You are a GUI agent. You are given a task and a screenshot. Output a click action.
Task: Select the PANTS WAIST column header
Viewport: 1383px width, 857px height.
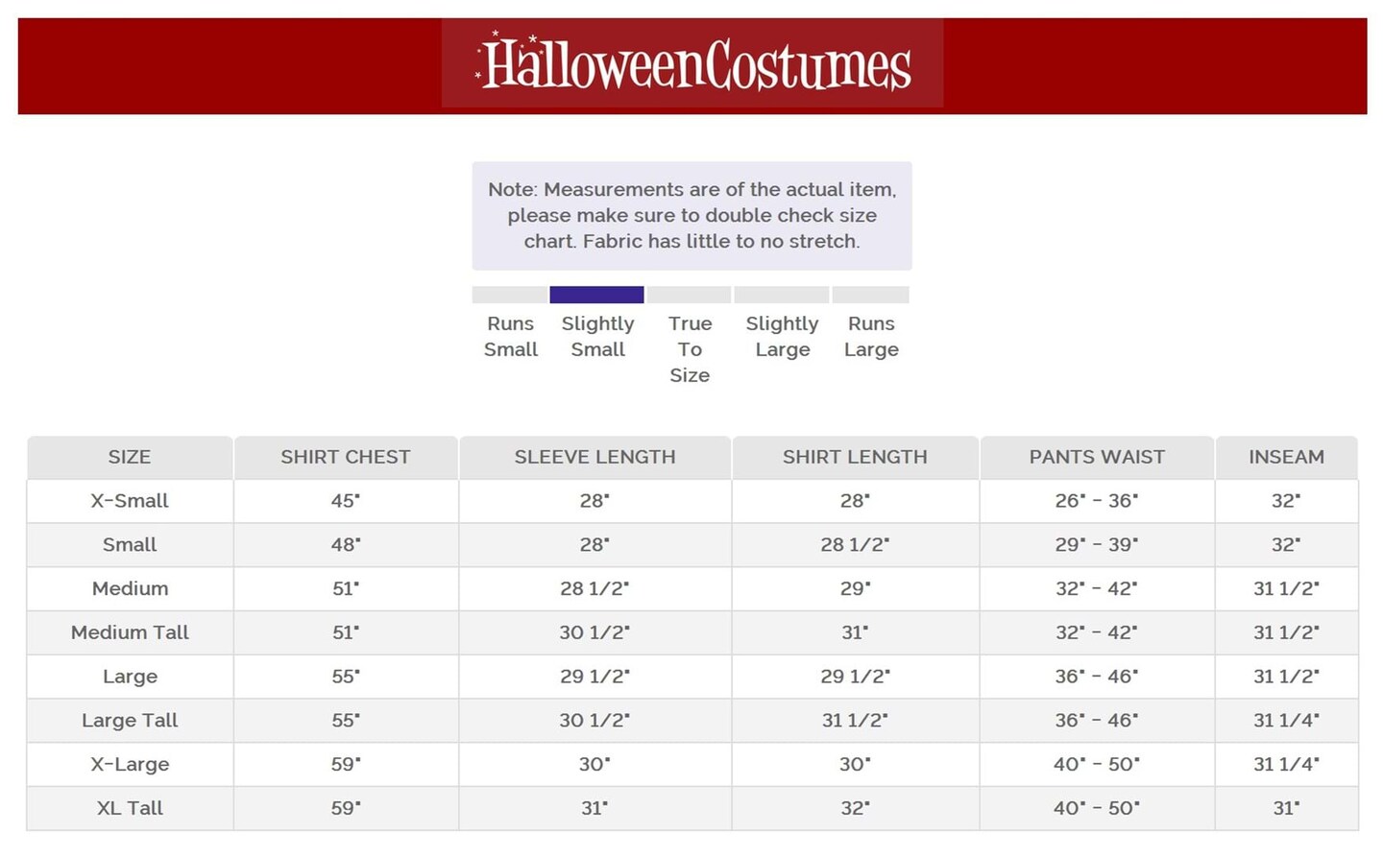[x=1097, y=458]
